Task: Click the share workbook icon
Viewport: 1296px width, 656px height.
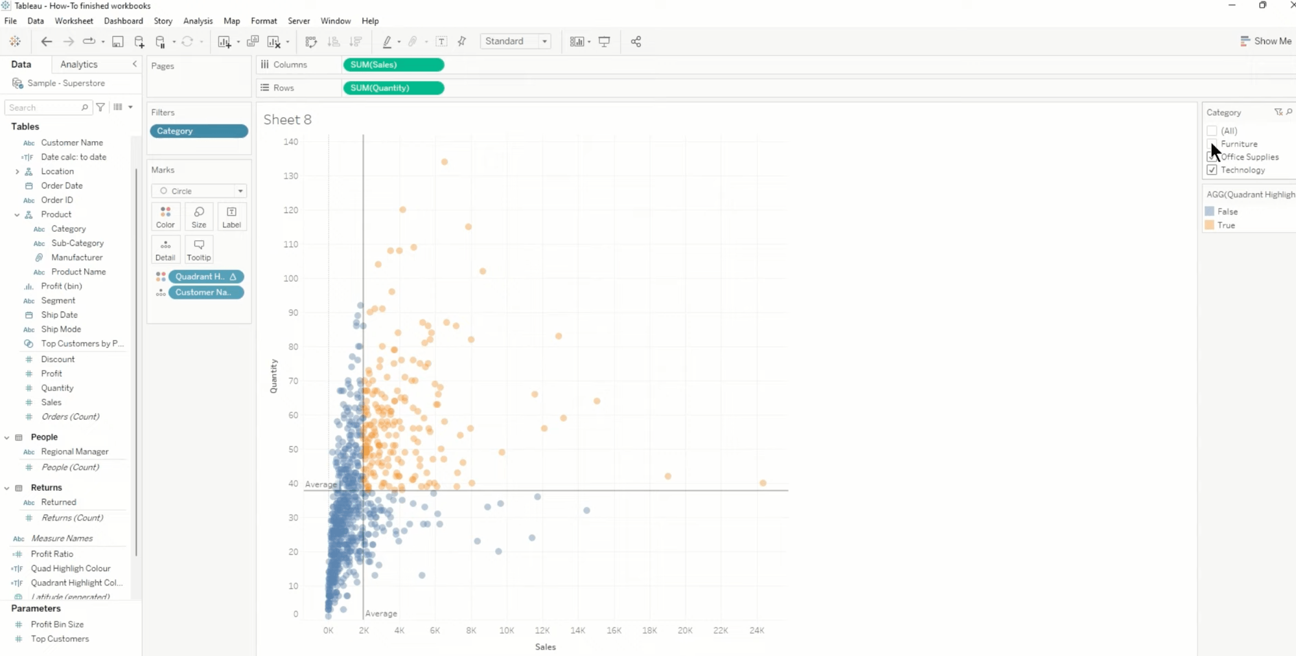Action: 636,41
